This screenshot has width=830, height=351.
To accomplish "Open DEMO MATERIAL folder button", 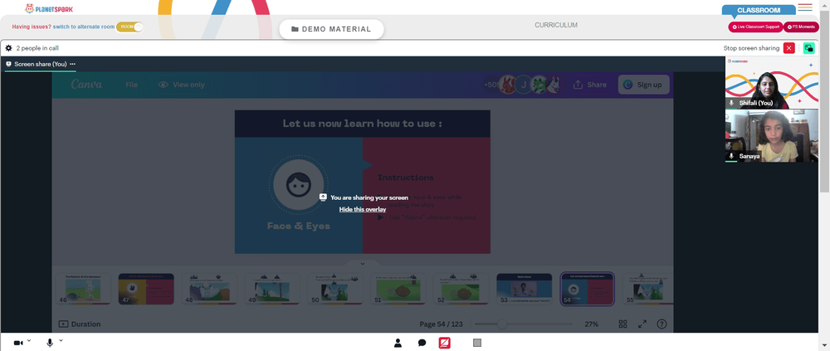I will click(331, 29).
